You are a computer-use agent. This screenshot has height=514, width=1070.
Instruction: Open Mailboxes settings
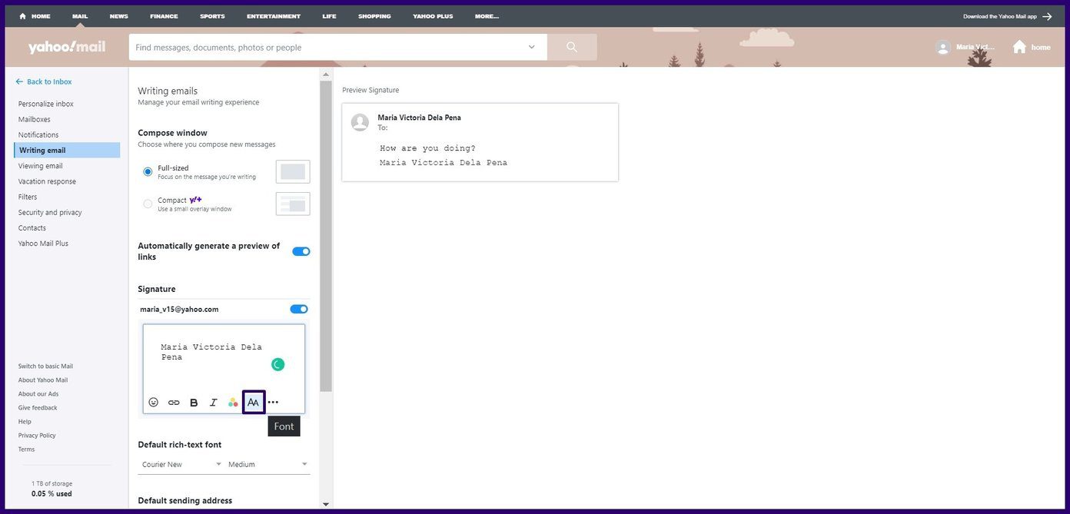35,119
